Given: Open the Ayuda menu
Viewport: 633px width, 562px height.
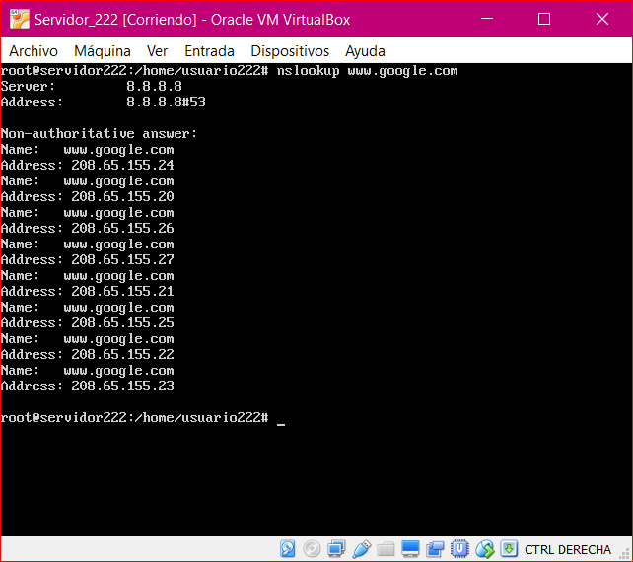Looking at the screenshot, I should coord(365,51).
